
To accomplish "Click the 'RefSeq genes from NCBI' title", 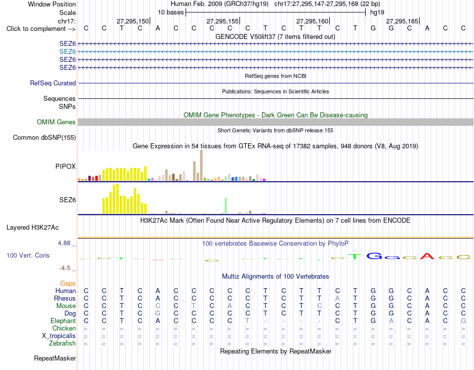I will tap(275, 76).
